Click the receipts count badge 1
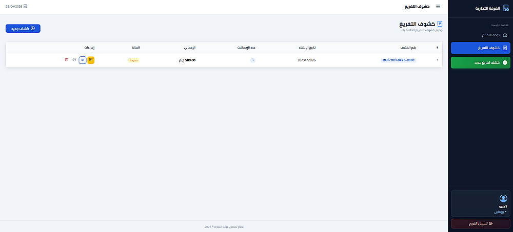This screenshot has height=232, width=513. click(x=252, y=60)
